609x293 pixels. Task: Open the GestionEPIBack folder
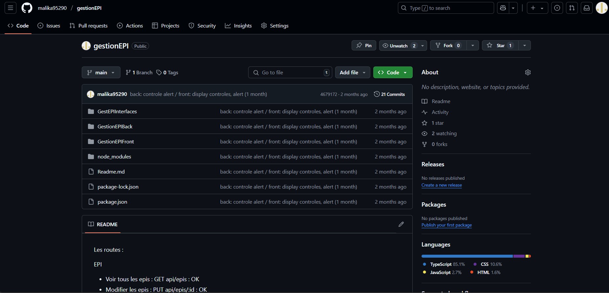(x=115, y=126)
